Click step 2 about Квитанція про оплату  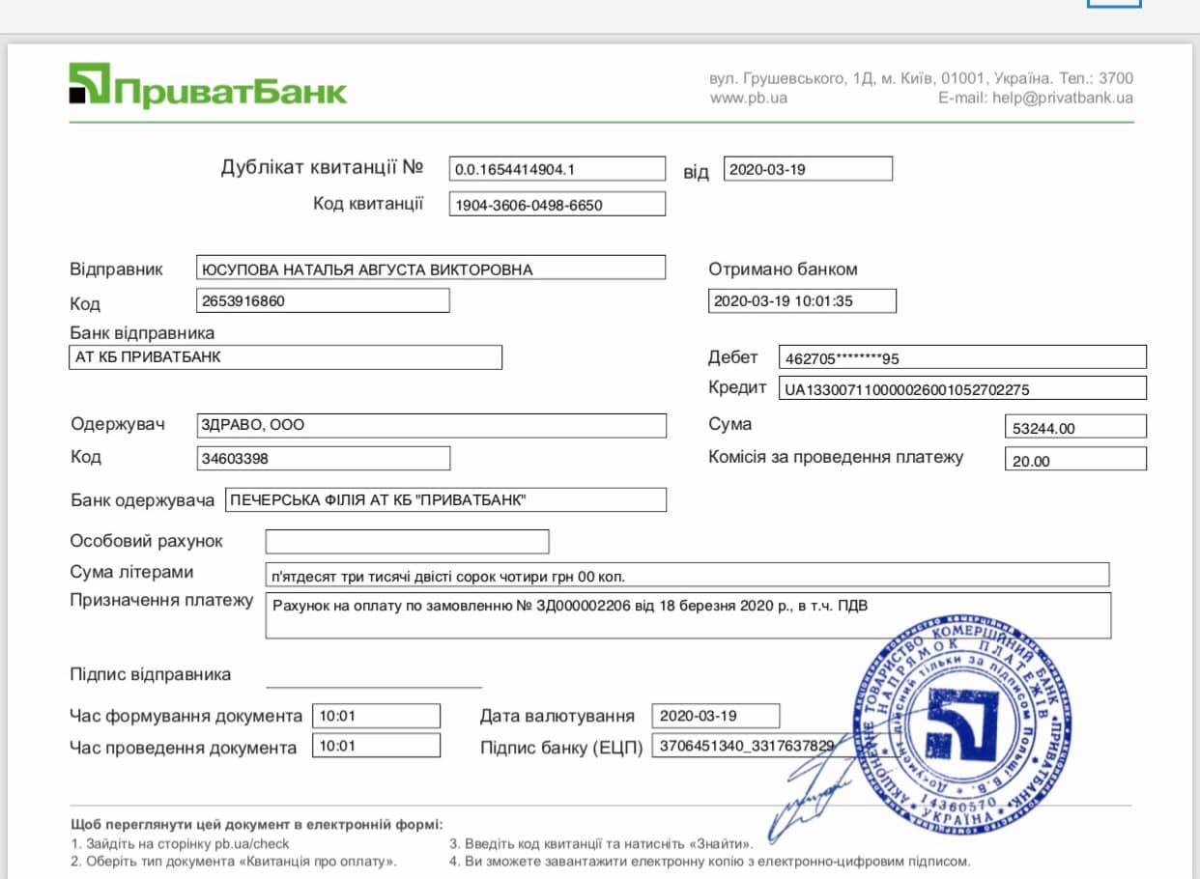coord(233,861)
